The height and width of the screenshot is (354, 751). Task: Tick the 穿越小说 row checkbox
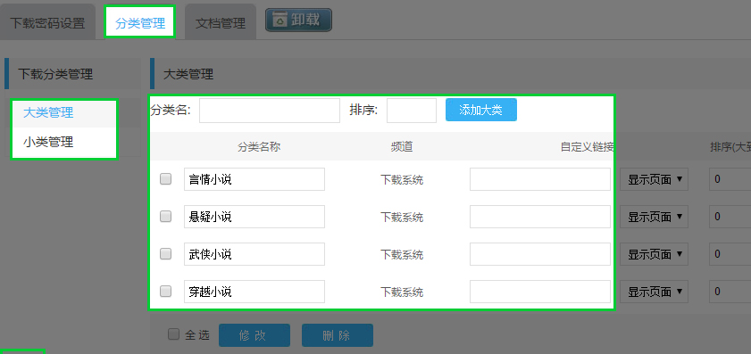point(166,291)
